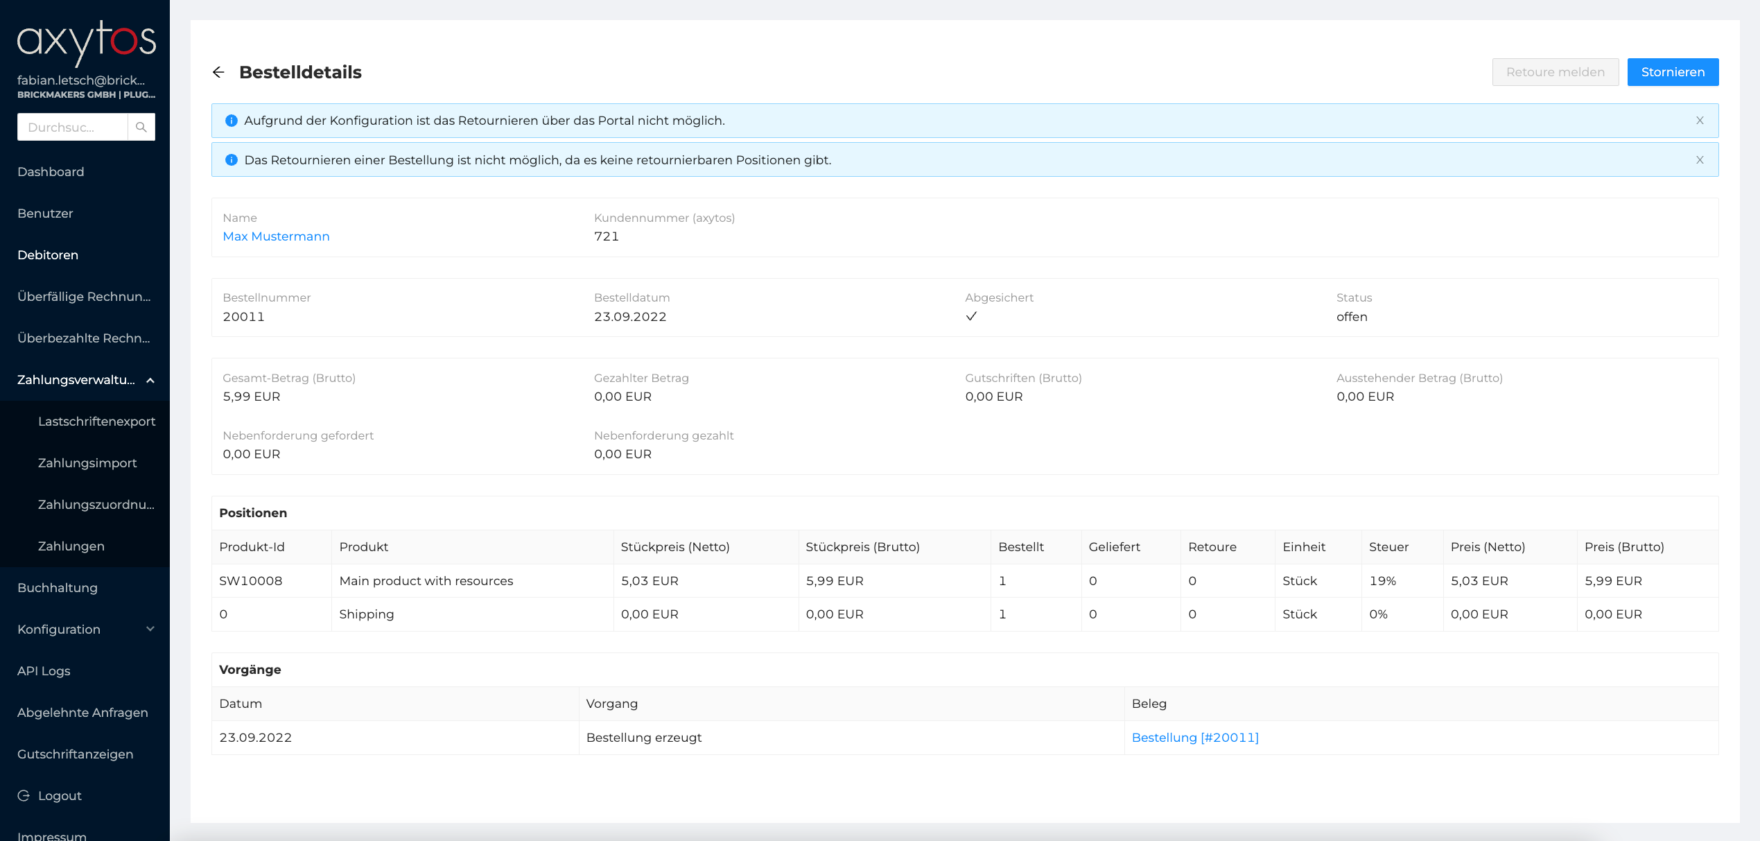Click Bestellnummer value 20011
This screenshot has height=841, width=1760.
243,317
